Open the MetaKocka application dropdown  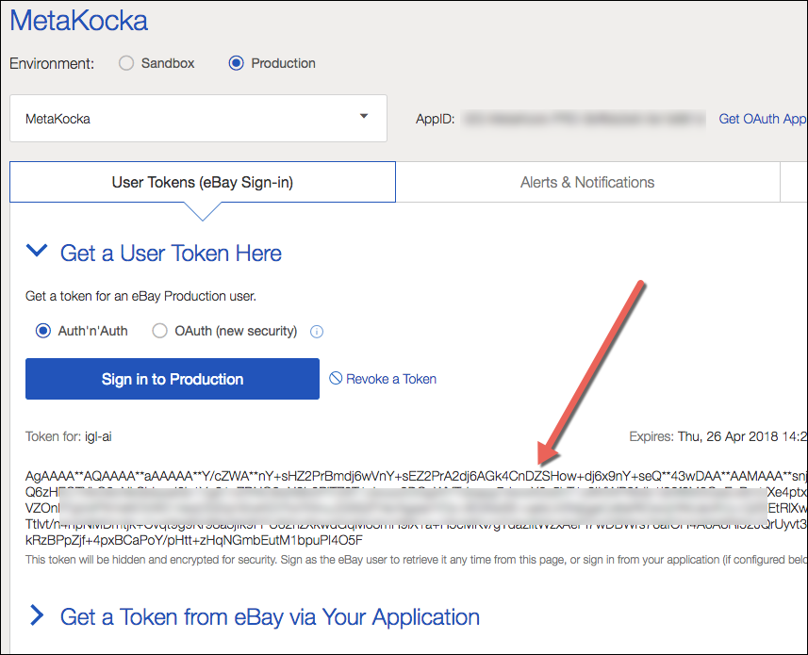point(198,119)
